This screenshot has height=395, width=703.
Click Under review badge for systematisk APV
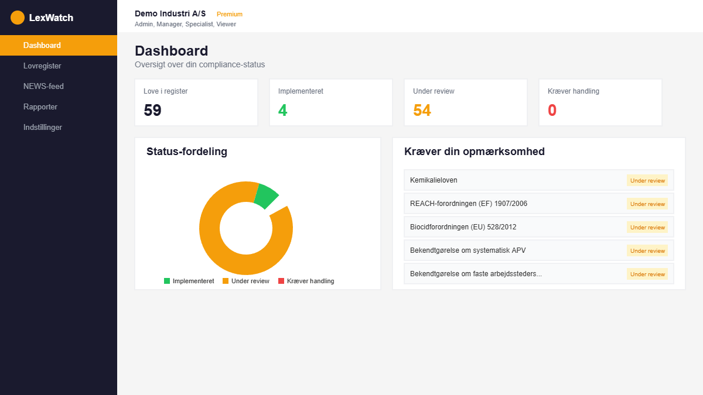647,250
